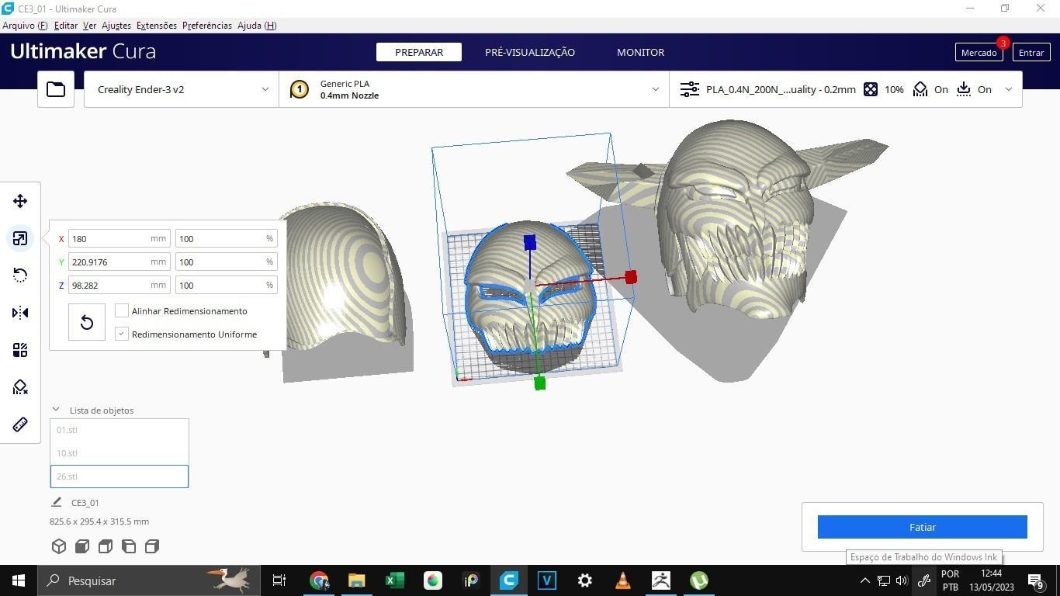Click Fatiar slice button
This screenshot has width=1060, height=596.
pyautogui.click(x=922, y=527)
